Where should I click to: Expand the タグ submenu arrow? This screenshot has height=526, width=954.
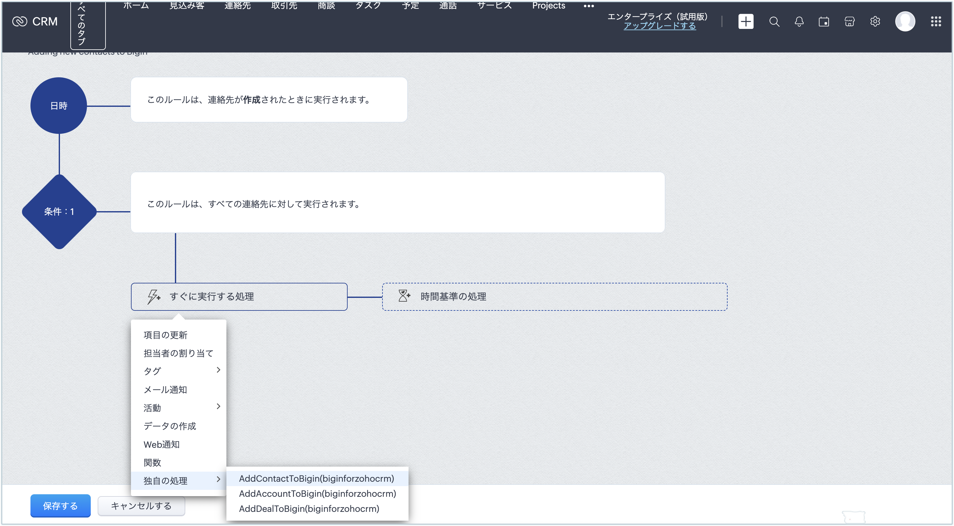click(218, 370)
